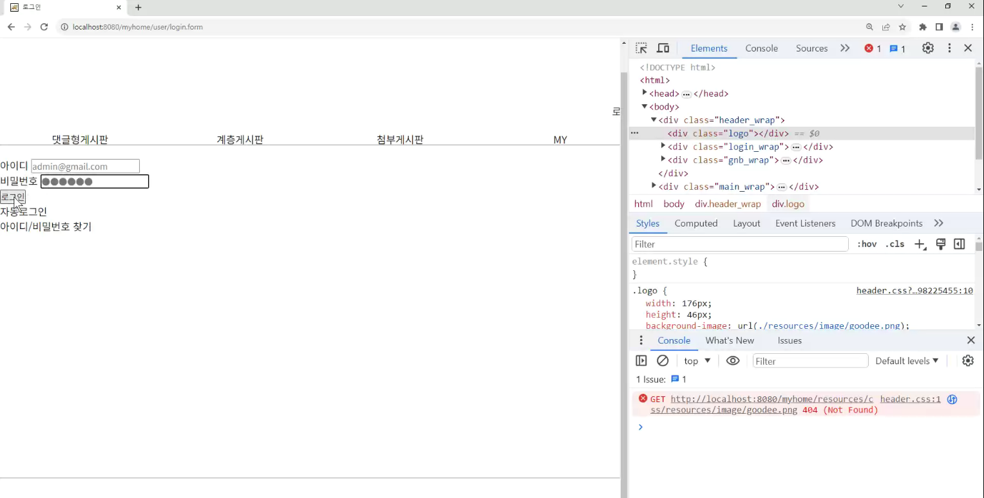Screen dimensions: 984x498
Task: Focus the Console filter field
Action: tap(811, 361)
